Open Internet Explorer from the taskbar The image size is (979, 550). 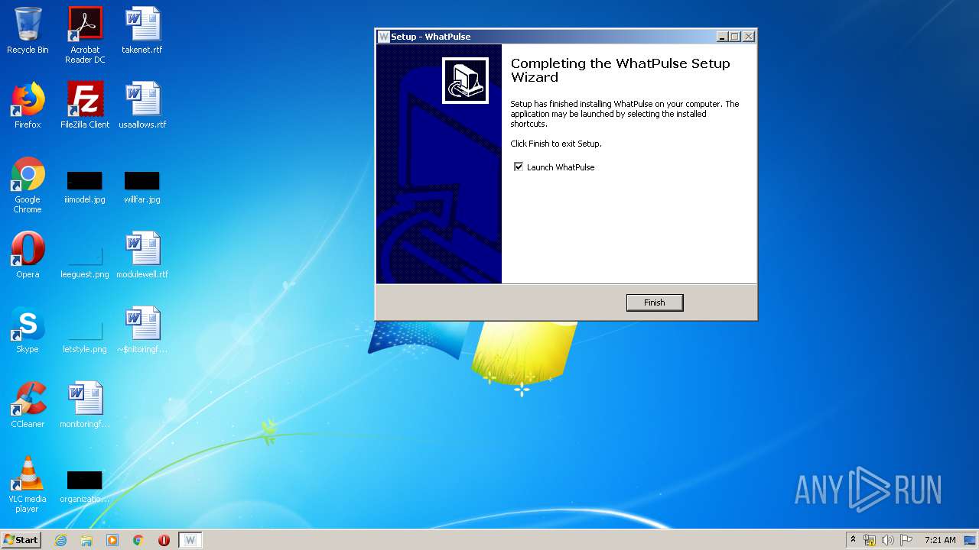(x=60, y=540)
